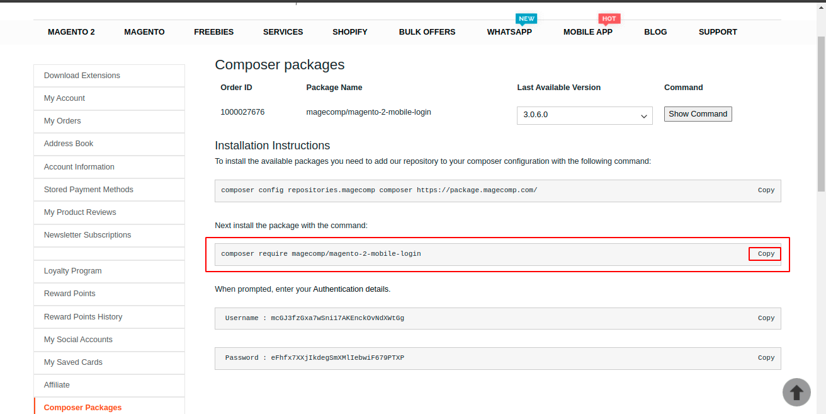Viewport: 826px width, 414px height.
Task: Open the Mobile App menu item
Action: (x=587, y=32)
